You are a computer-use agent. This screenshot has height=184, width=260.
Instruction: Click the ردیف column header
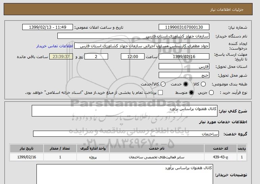click(242, 148)
